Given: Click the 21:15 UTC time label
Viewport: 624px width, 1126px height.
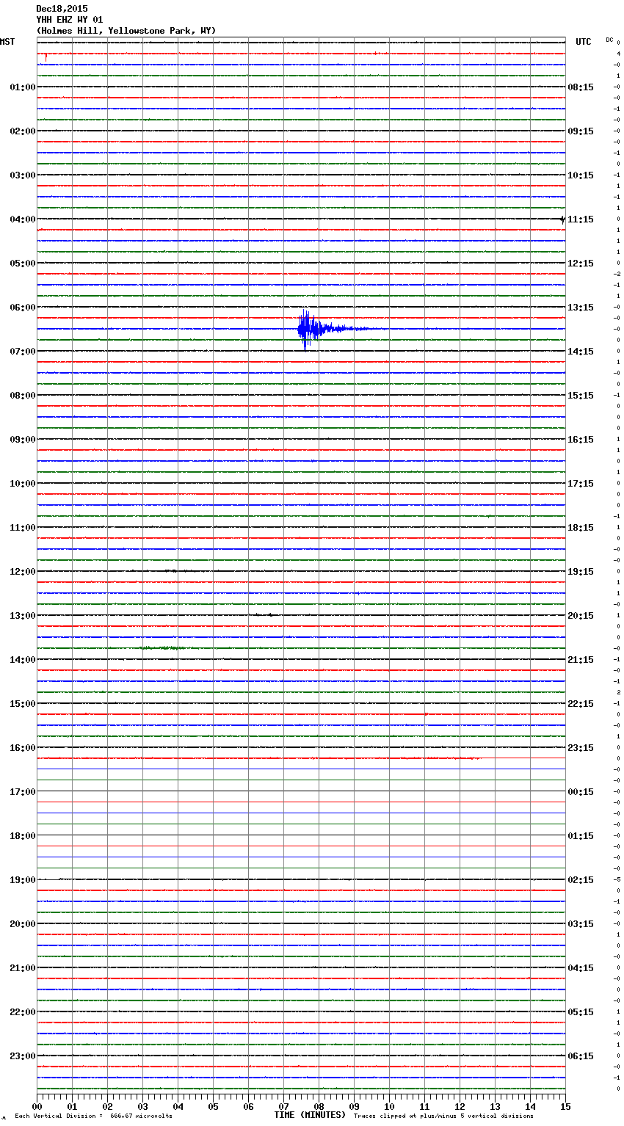Looking at the screenshot, I should click(581, 660).
